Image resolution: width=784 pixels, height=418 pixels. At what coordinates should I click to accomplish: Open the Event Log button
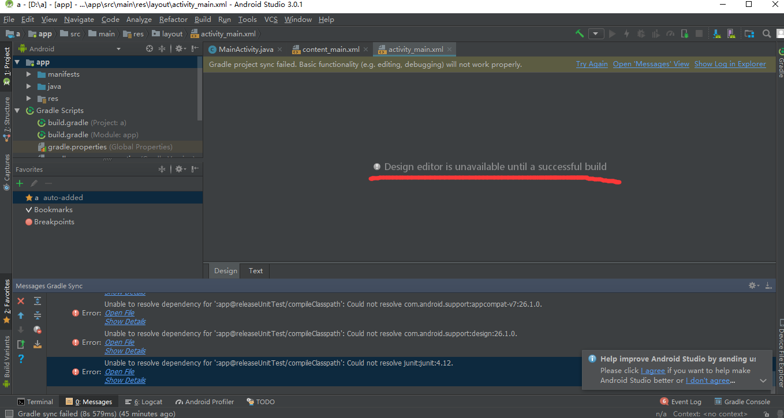681,402
